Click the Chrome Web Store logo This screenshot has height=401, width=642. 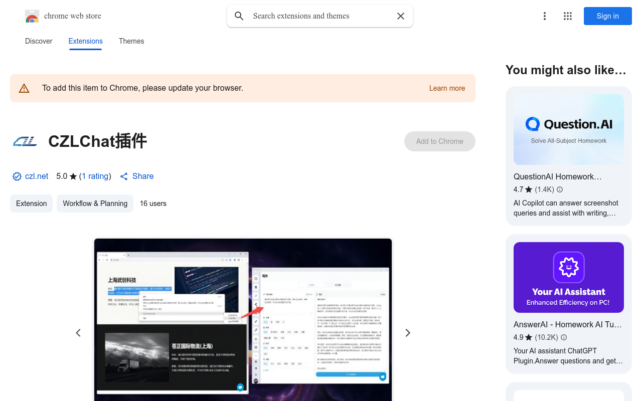pos(32,17)
